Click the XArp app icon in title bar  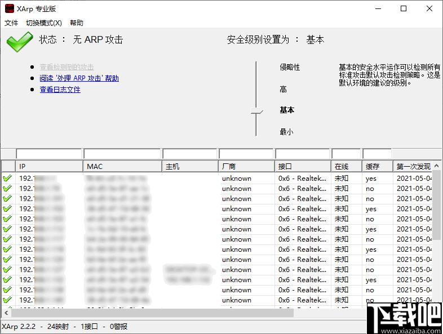(x=10, y=8)
